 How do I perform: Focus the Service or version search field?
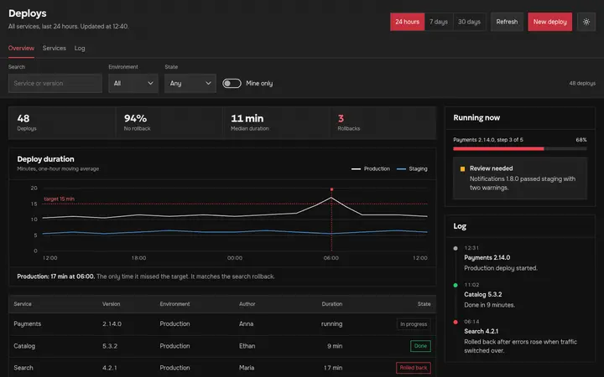(x=55, y=84)
